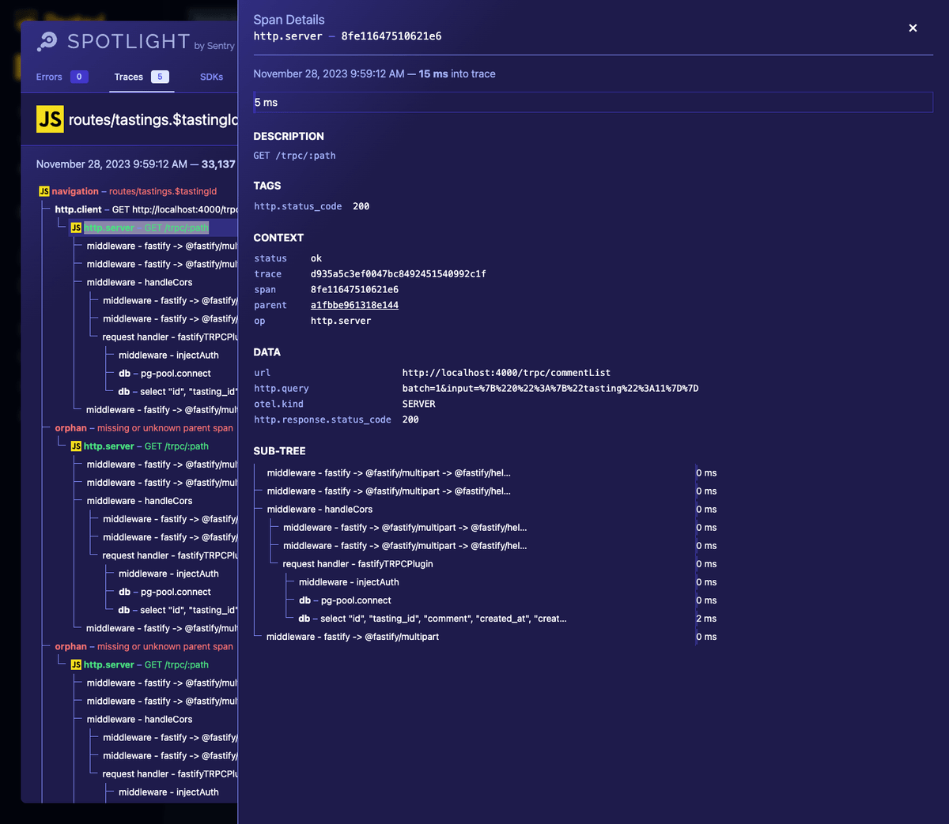Select middleware - handleCors in sub-tree
This screenshot has width=949, height=824.
pos(319,510)
